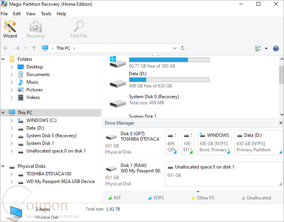Image resolution: width=284 pixels, height=222 pixels.
Task: Open the View menu
Action: pyautogui.click(x=31, y=14)
